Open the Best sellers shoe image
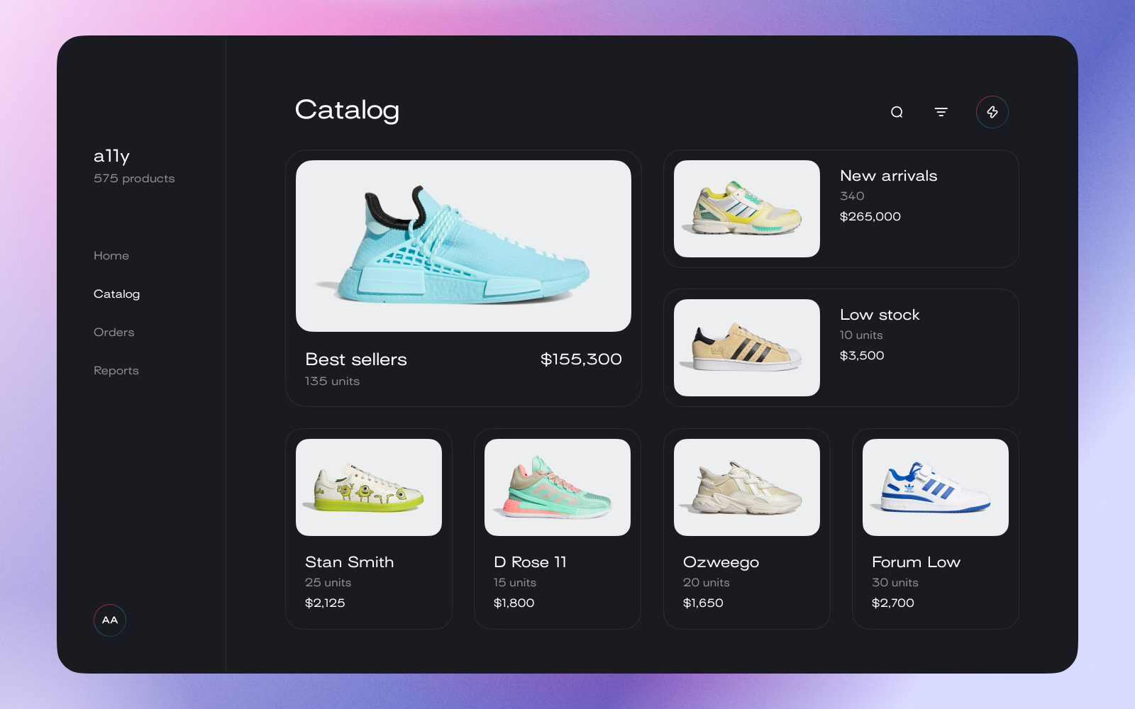The height and width of the screenshot is (709, 1135). tap(463, 246)
